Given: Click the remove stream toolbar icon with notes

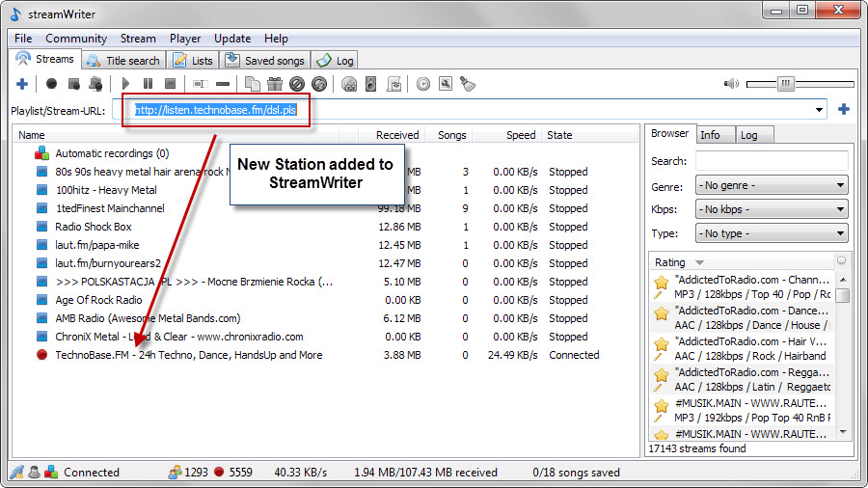Looking at the screenshot, I should click(x=95, y=84).
